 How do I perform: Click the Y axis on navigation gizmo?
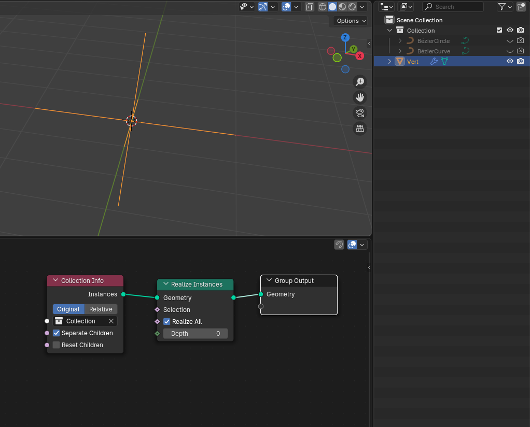tap(354, 49)
